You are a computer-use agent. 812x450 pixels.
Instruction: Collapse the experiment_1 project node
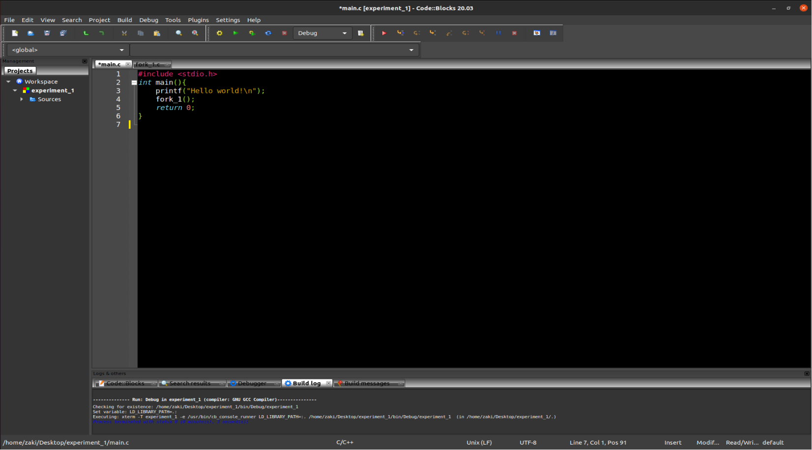(15, 90)
